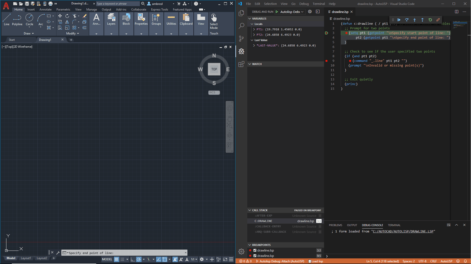Open VS Code Search view icon
This screenshot has height=264, width=471.
click(241, 26)
